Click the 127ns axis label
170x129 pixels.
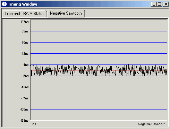25,22
